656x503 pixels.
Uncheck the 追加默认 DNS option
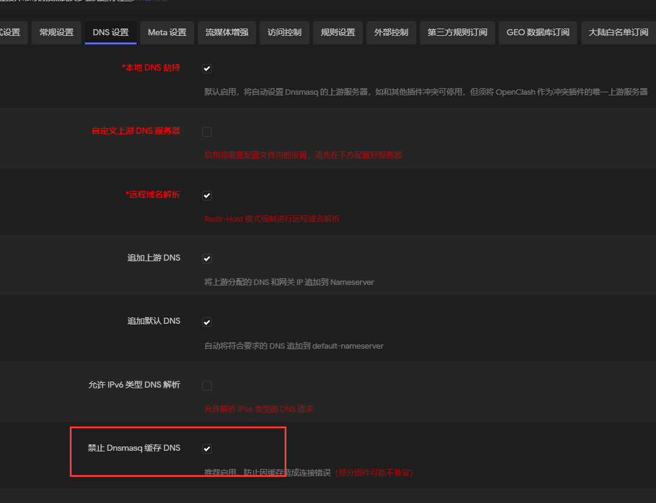coord(207,321)
